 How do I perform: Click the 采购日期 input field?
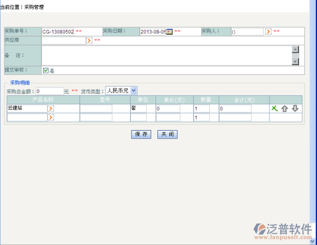153,32
